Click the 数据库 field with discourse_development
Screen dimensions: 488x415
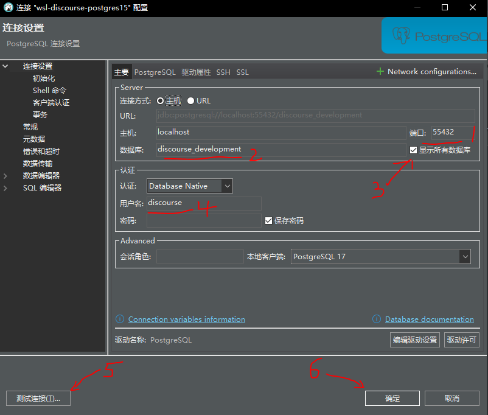point(281,150)
